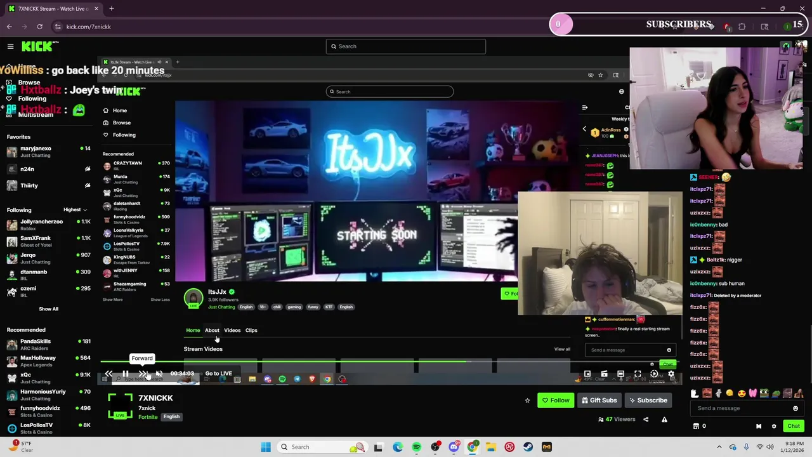
Task: Open the chat shop icon
Action: (x=696, y=426)
